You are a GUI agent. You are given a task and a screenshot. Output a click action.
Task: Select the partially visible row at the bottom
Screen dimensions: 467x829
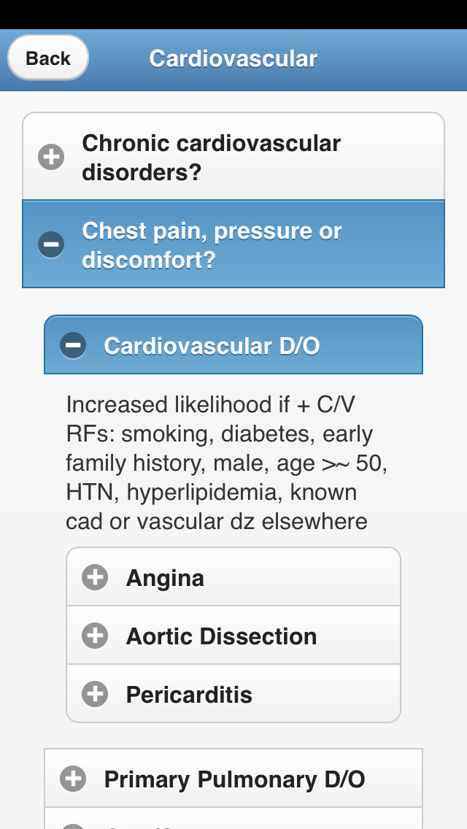click(233, 822)
